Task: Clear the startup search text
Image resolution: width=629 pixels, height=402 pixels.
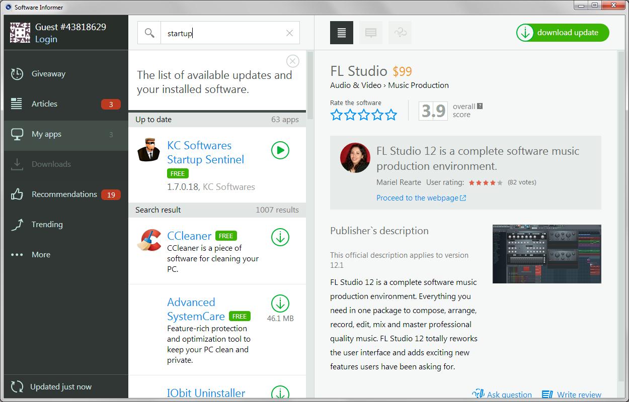Action: (289, 33)
